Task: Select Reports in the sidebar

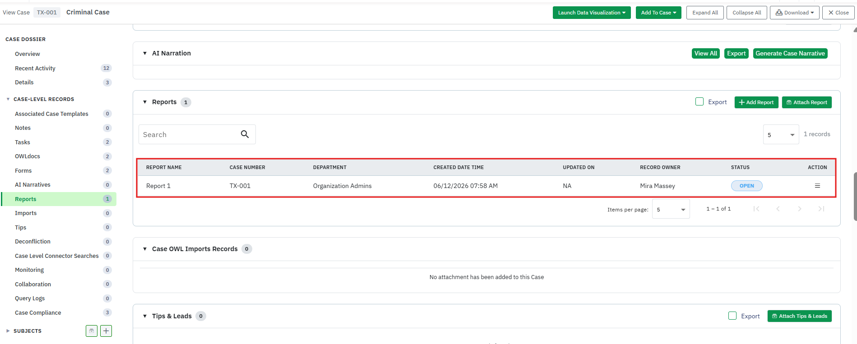Action: pos(59,199)
